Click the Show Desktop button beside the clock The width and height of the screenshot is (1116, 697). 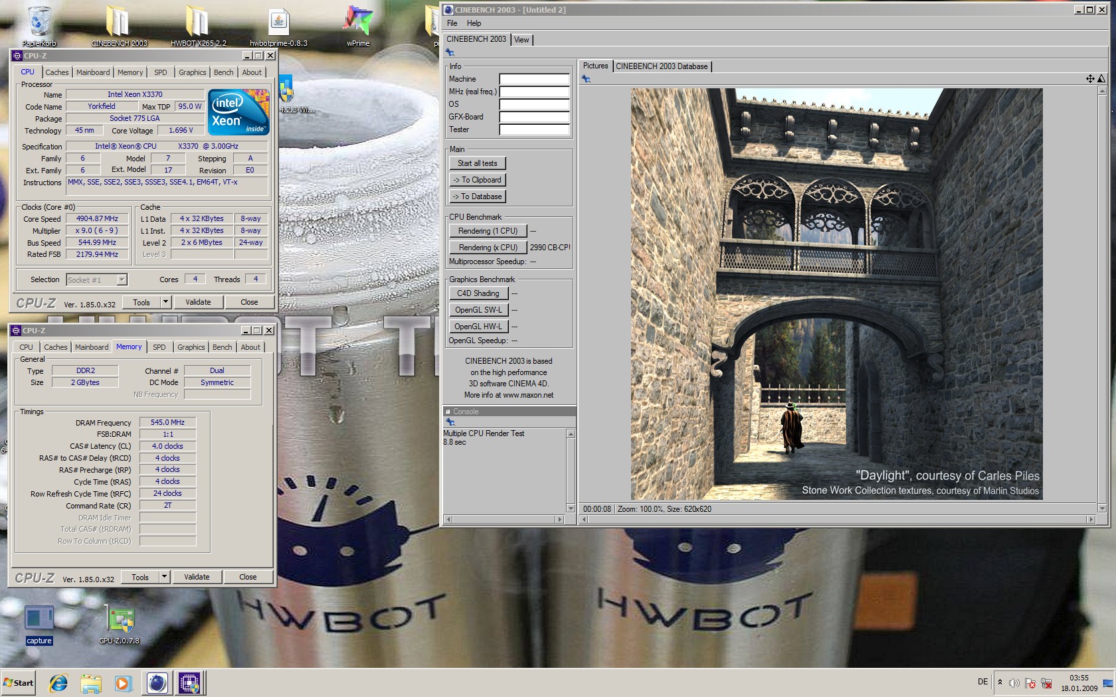click(1107, 683)
